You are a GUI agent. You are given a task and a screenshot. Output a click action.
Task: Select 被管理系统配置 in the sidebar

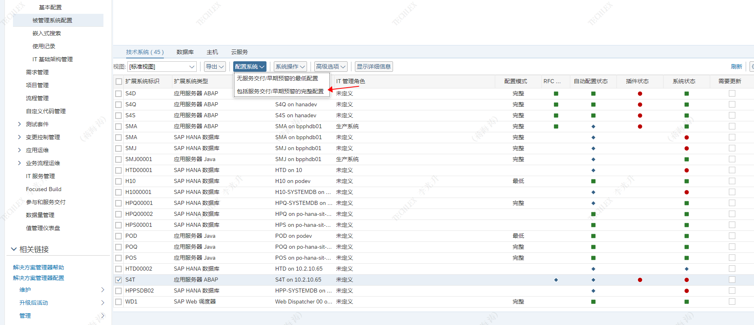pyautogui.click(x=58, y=20)
